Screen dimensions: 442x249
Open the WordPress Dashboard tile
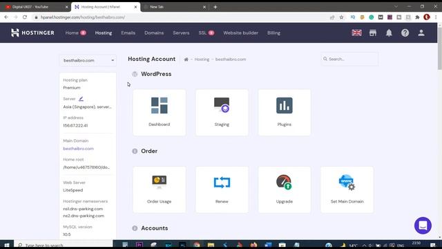pyautogui.click(x=160, y=112)
